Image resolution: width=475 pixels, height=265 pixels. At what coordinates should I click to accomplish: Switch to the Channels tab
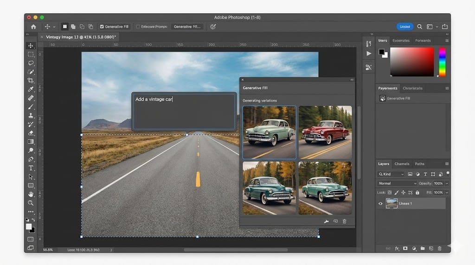tap(402, 164)
